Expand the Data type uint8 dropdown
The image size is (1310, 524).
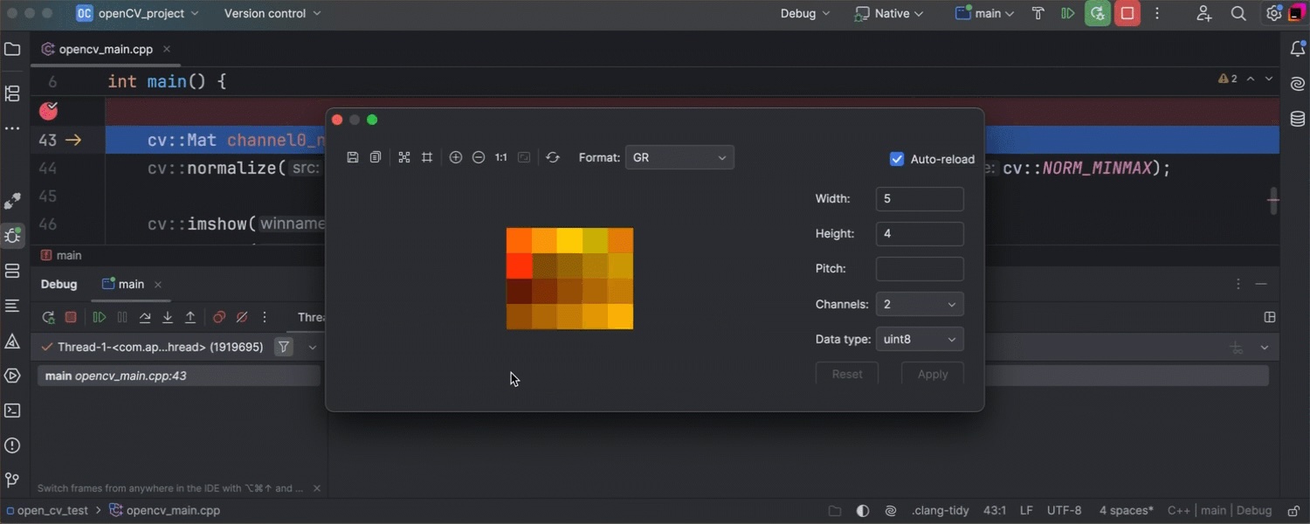(x=920, y=339)
